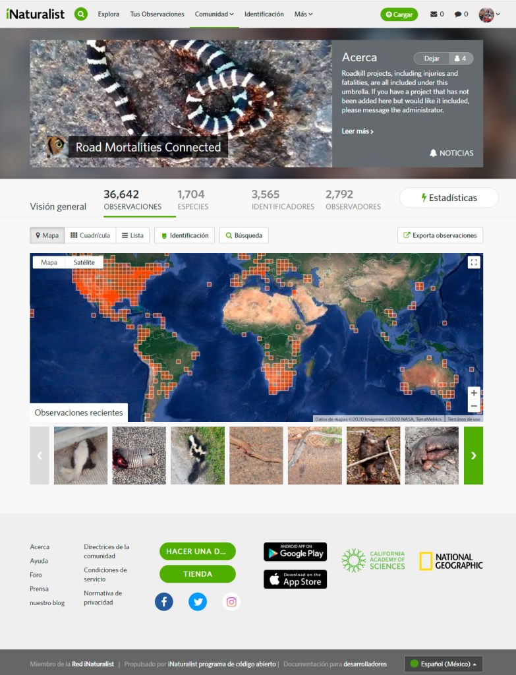Switch the map to Satélite view
The height and width of the screenshot is (675, 516).
[x=84, y=262]
